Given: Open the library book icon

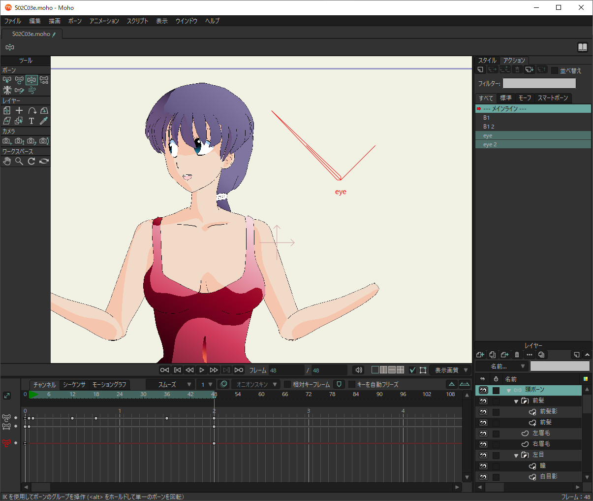Looking at the screenshot, I should 583,47.
